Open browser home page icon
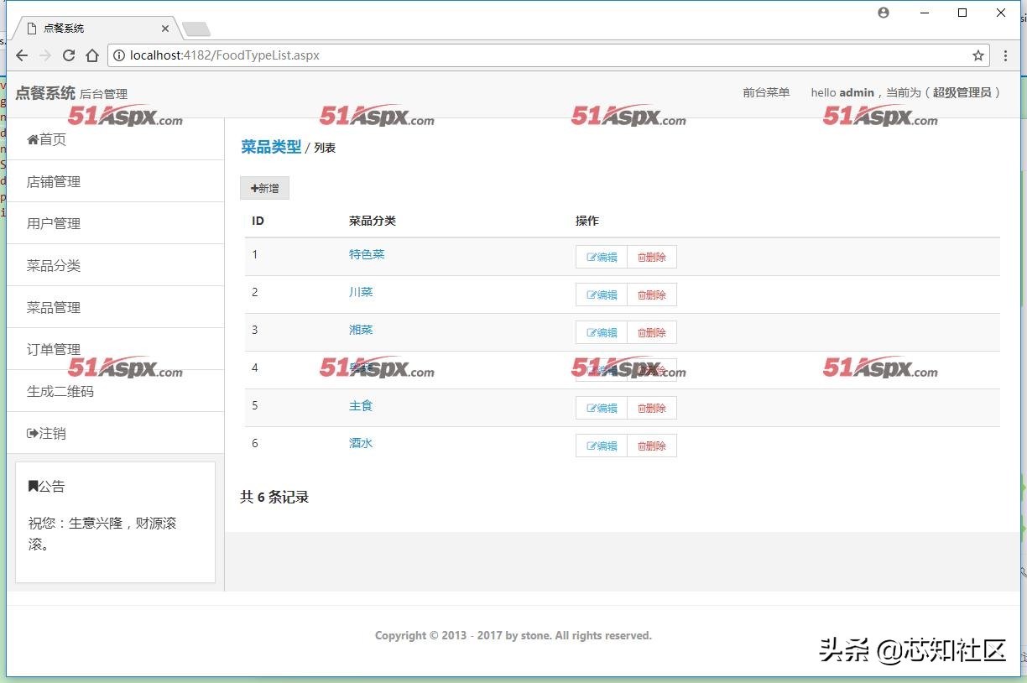This screenshot has height=683, width=1027. [92, 55]
